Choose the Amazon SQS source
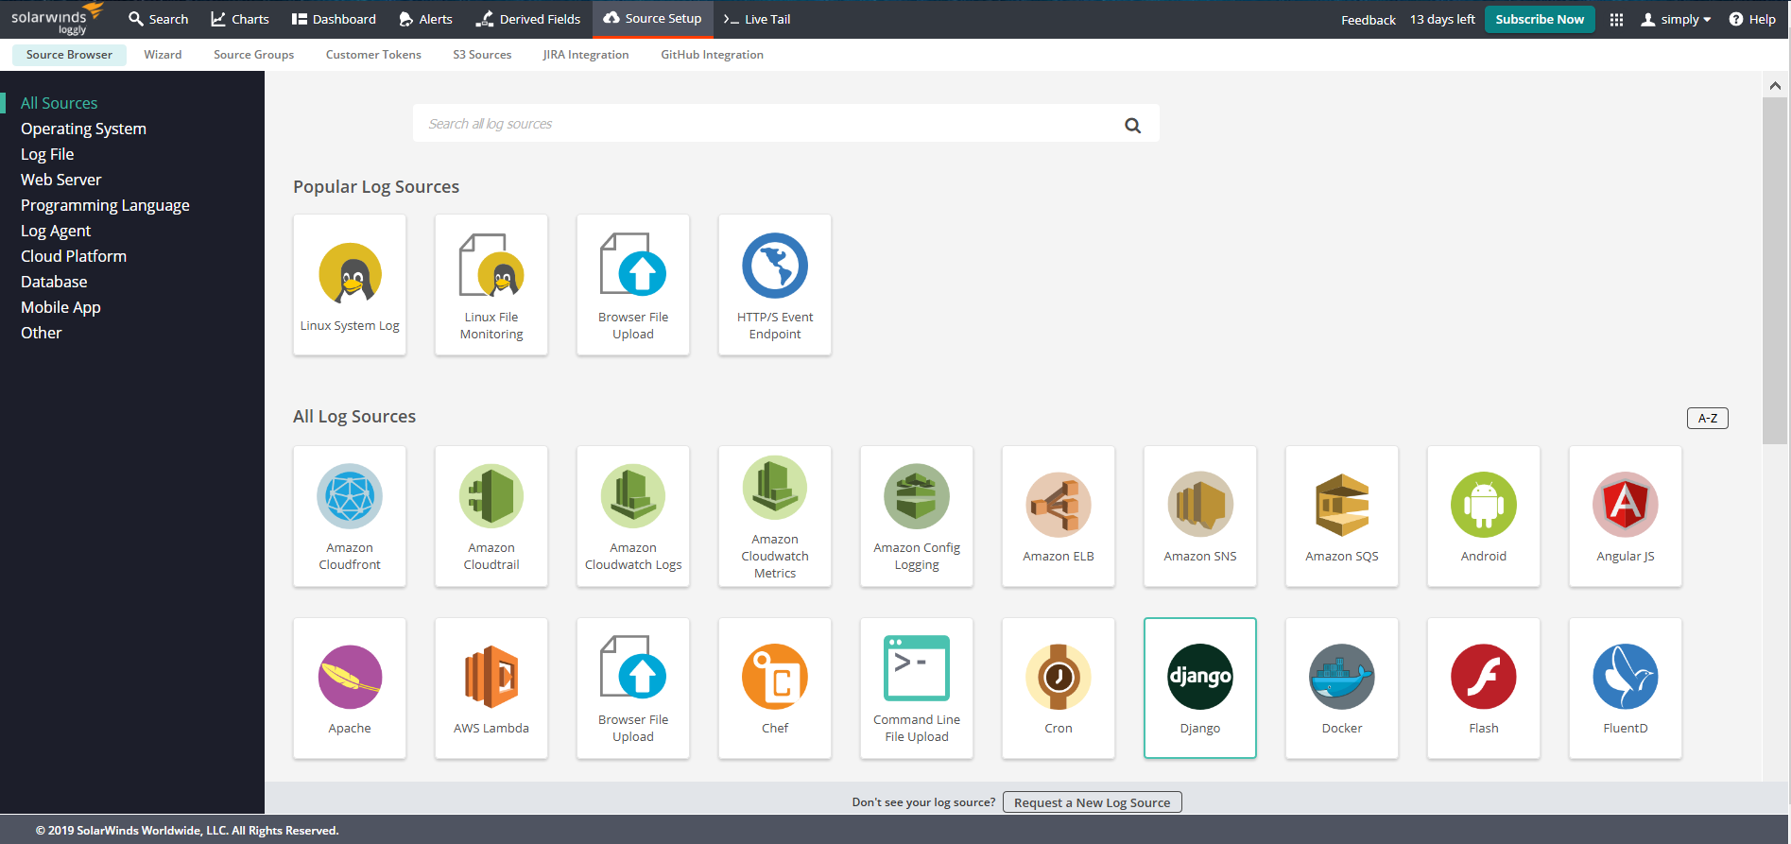The height and width of the screenshot is (844, 1791). [x=1342, y=516]
